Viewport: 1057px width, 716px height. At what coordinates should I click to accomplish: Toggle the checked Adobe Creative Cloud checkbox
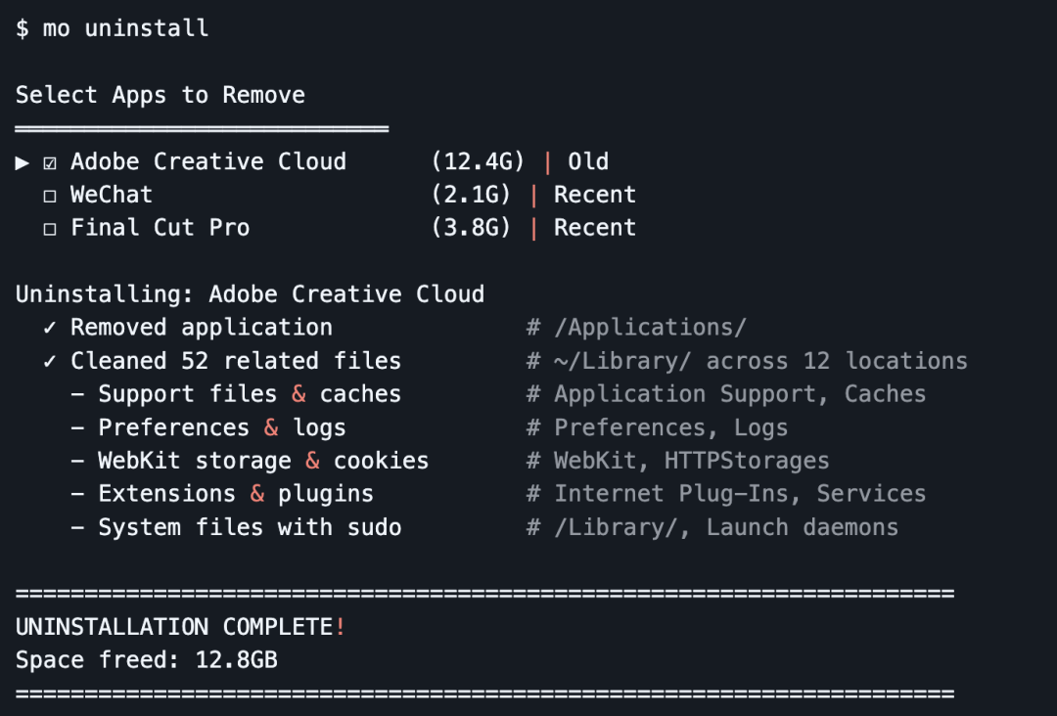50,163
